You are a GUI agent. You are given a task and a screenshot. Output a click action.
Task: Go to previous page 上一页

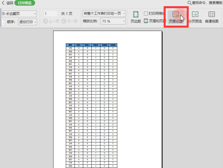click(51, 21)
